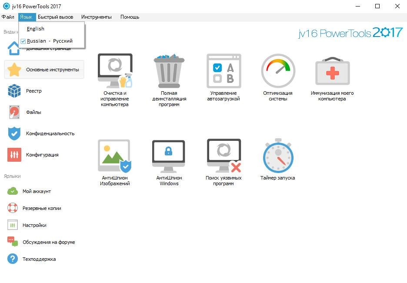Launch the picture AntiSpy icon
407x283 pixels.
[x=114, y=156]
